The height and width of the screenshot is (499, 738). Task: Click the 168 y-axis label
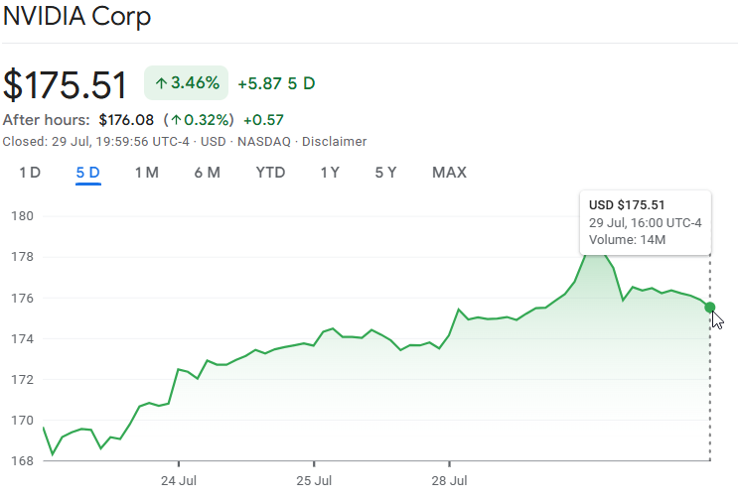(23, 461)
